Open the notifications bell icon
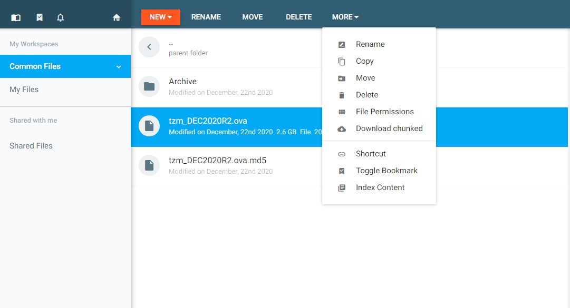 [x=60, y=17]
